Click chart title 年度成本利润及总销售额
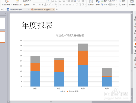The height and width of the screenshot is (103, 136). pos(70,35)
